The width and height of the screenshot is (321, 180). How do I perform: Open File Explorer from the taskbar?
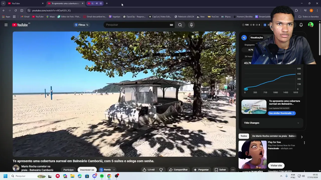tap(72, 176)
